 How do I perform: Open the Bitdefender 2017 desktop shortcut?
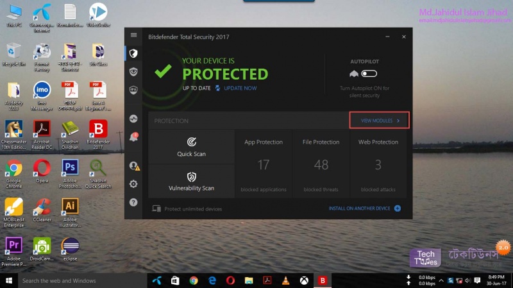pos(98,134)
